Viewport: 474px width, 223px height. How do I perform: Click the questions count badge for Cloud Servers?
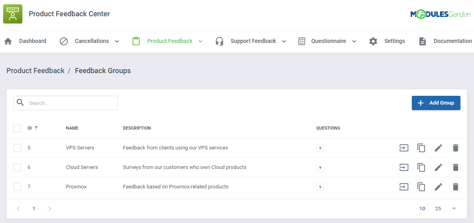(320, 167)
